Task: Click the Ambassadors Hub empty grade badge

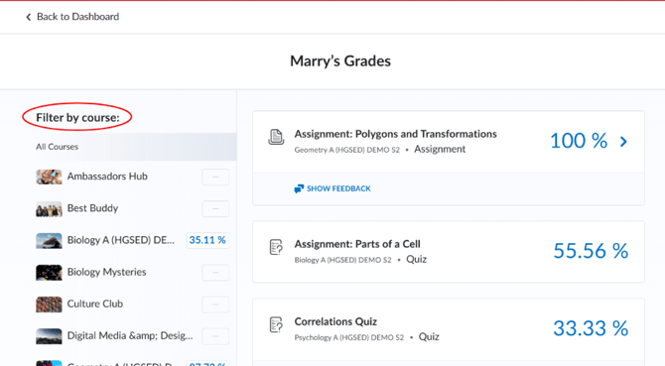Action: tap(215, 177)
